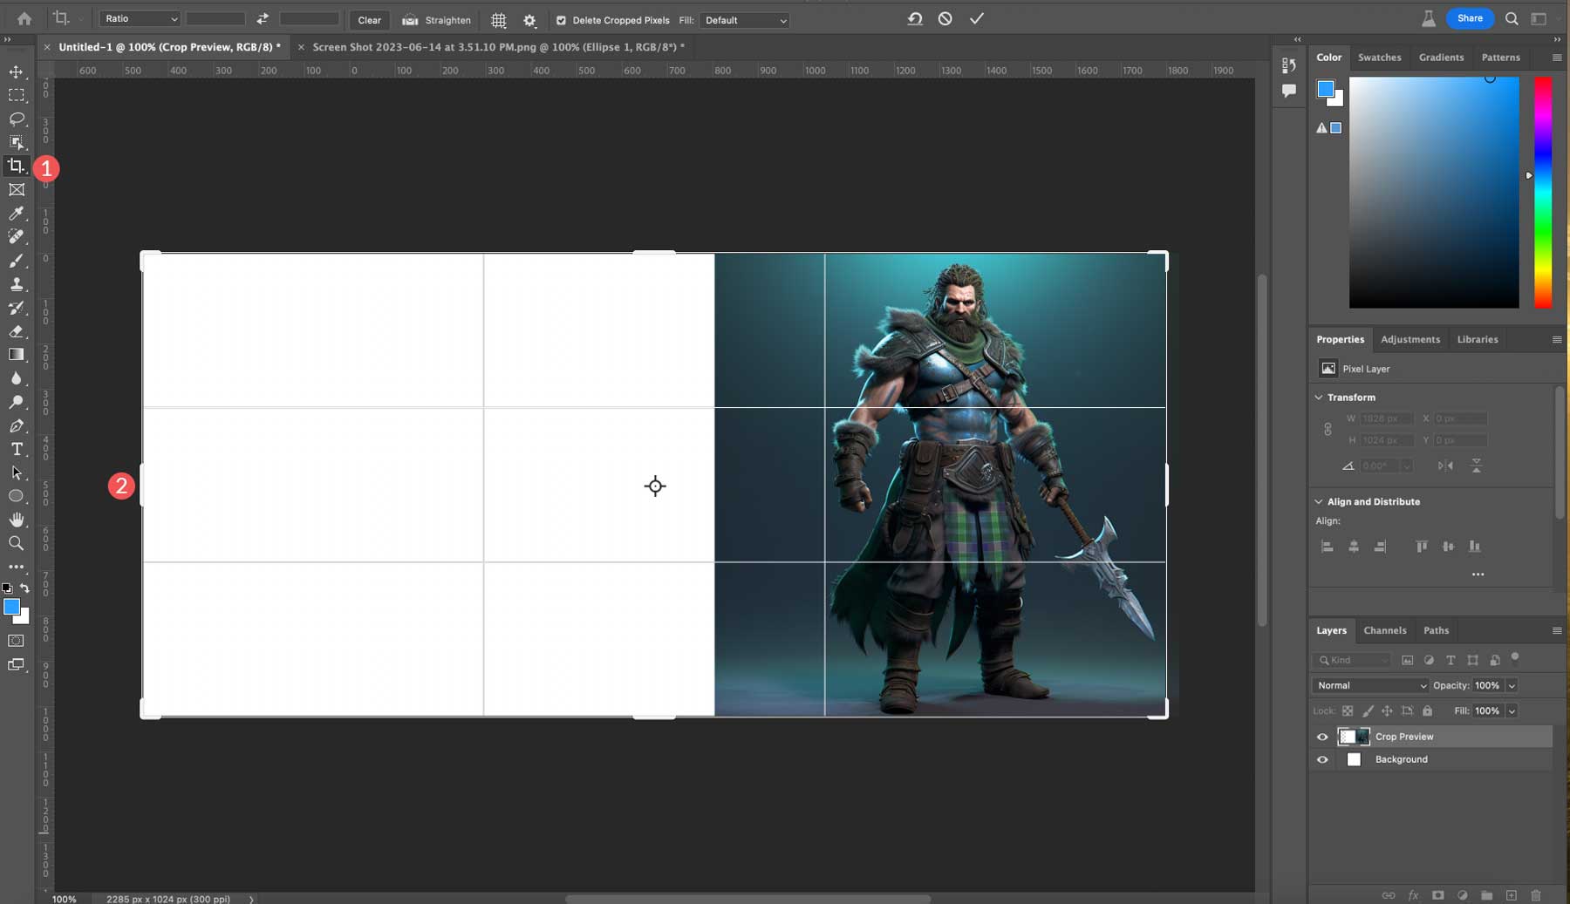Switch to the Screen Shot document tab
The height and width of the screenshot is (904, 1570).
pyautogui.click(x=493, y=47)
